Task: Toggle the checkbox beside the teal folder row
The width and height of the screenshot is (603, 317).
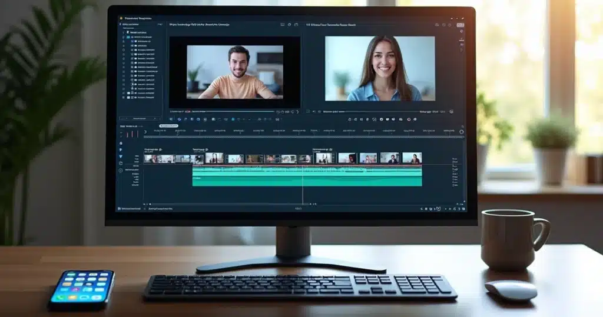Action: click(x=124, y=37)
